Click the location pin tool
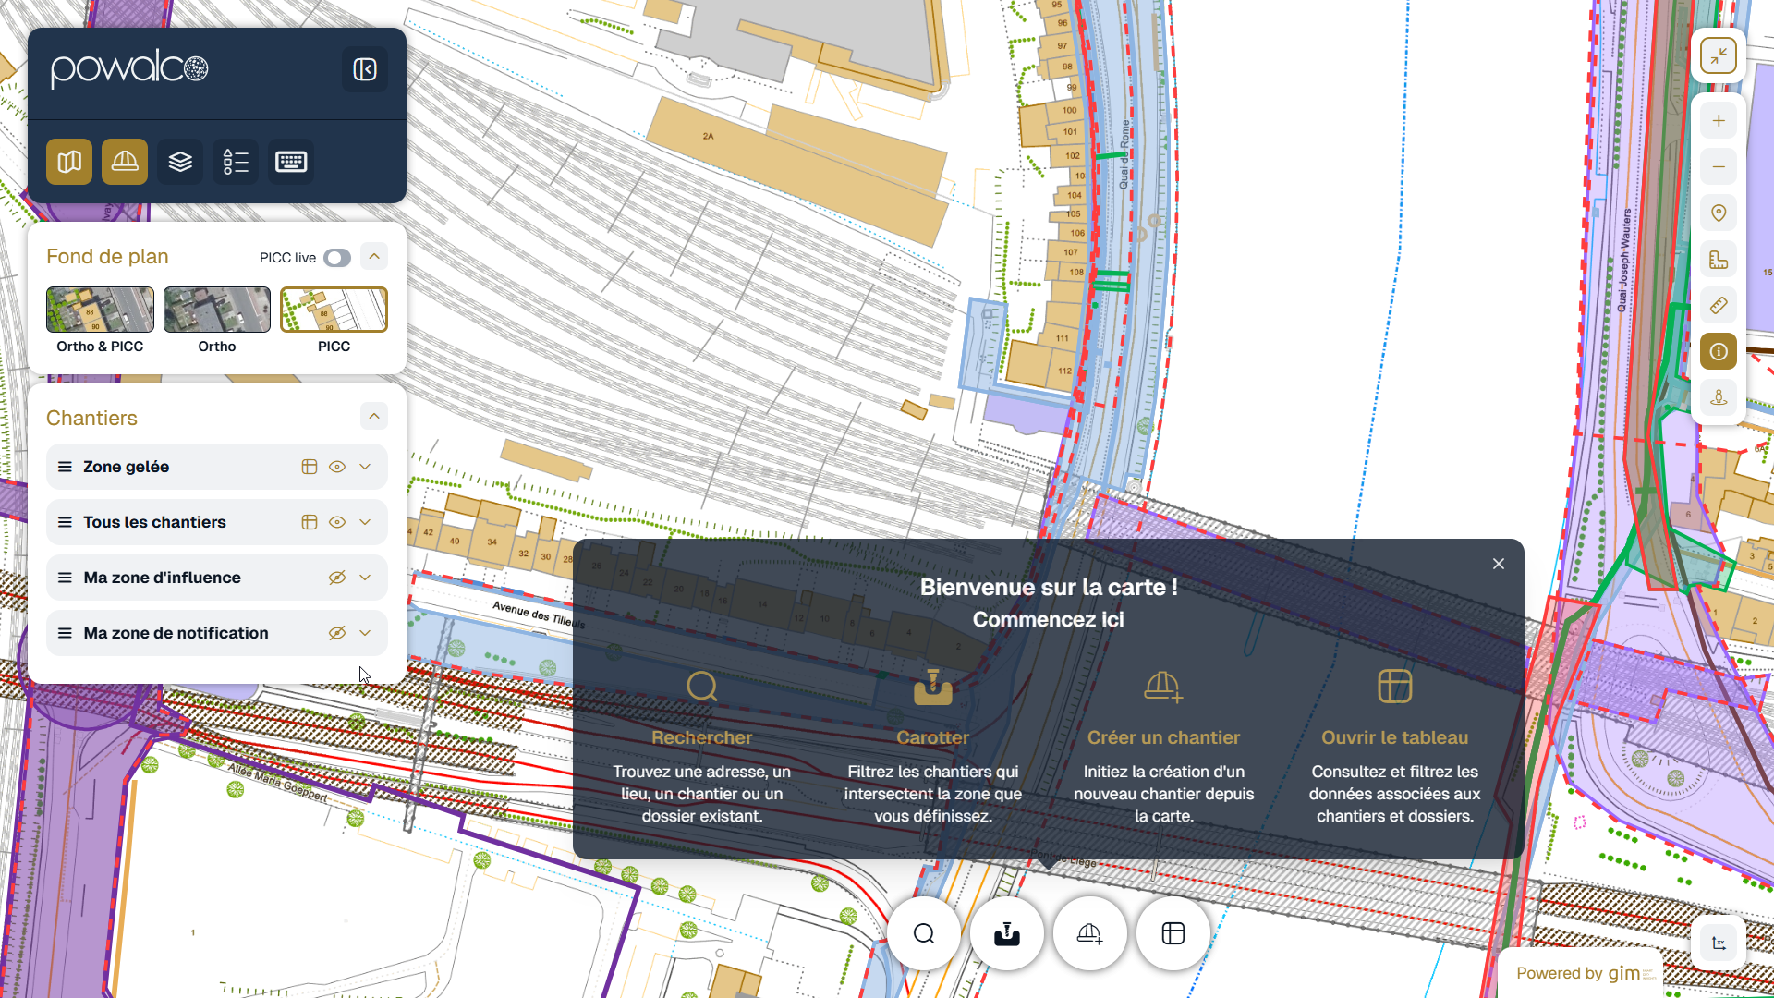 tap(1719, 213)
